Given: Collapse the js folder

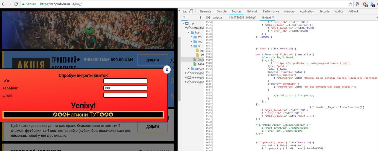Looking at the screenshot, I should pyautogui.click(x=192, y=46).
